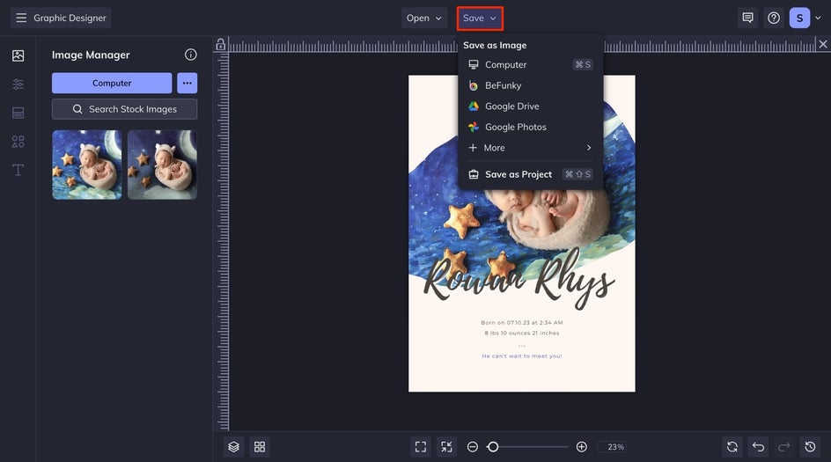This screenshot has width=831, height=462.
Task: Open the Graphics elements sidebar icon
Action: click(x=18, y=142)
